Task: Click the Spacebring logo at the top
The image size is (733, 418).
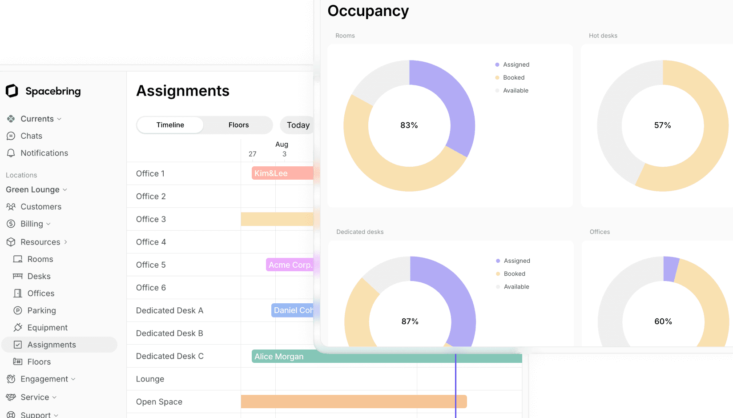Action: pyautogui.click(x=12, y=91)
